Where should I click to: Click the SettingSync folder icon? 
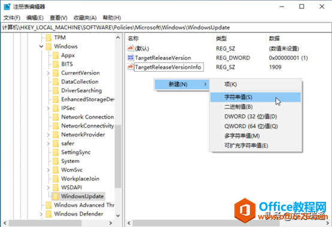point(56,152)
